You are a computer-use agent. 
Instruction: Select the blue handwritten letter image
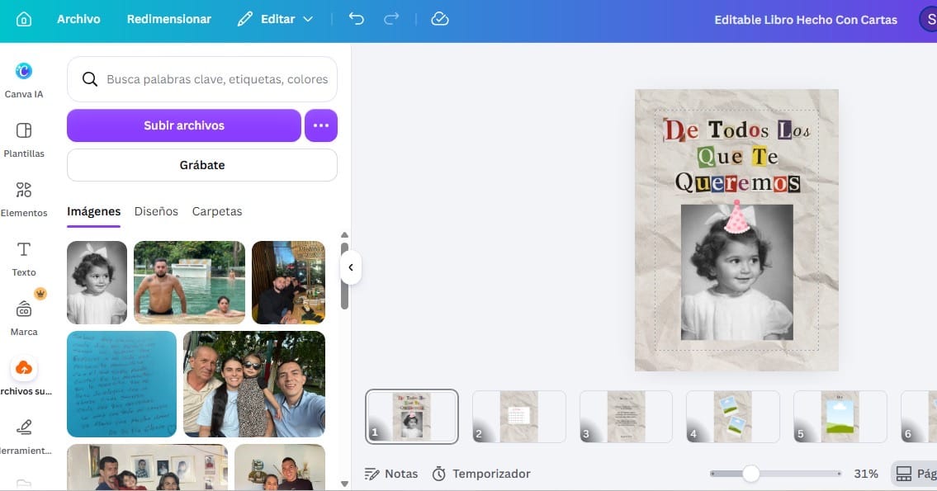[x=122, y=384]
